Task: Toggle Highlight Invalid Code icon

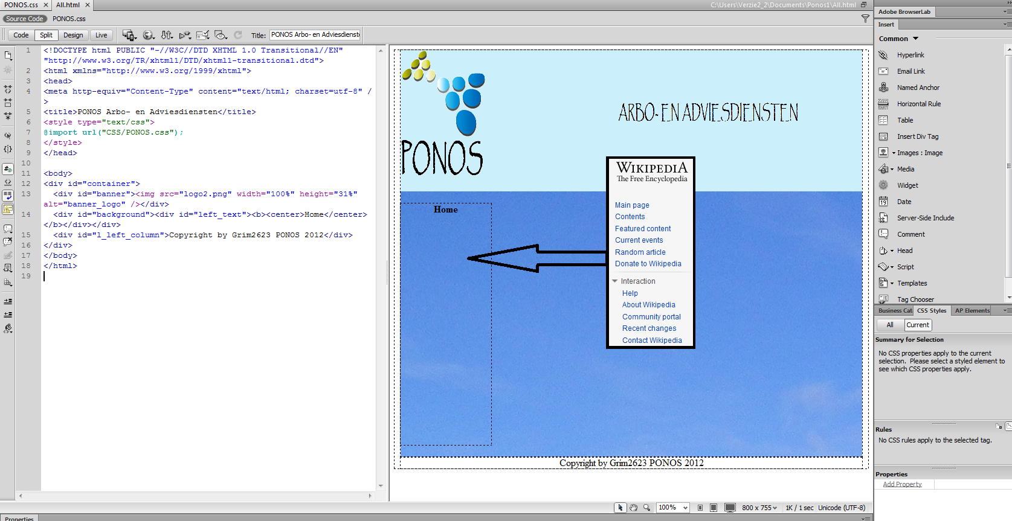Action: point(8,182)
